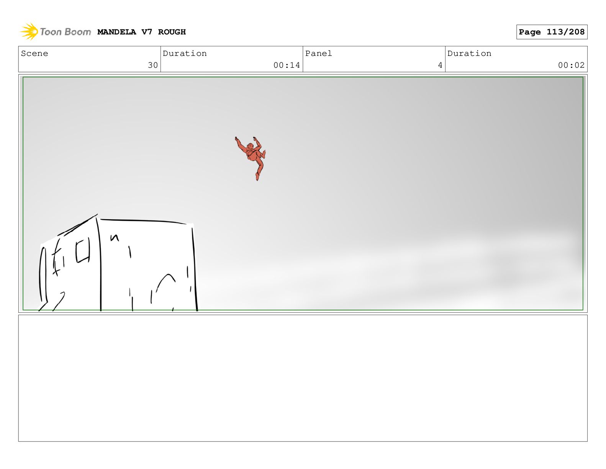Click the 'Page 113/208' box
Screen dimensions: 606x469
552,32
